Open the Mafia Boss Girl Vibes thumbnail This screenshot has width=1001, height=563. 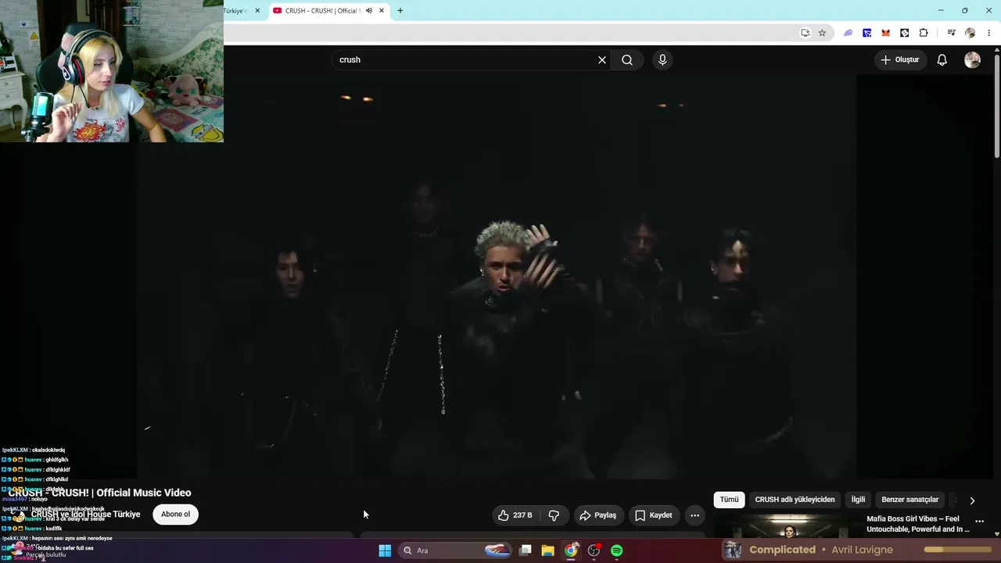788,527
